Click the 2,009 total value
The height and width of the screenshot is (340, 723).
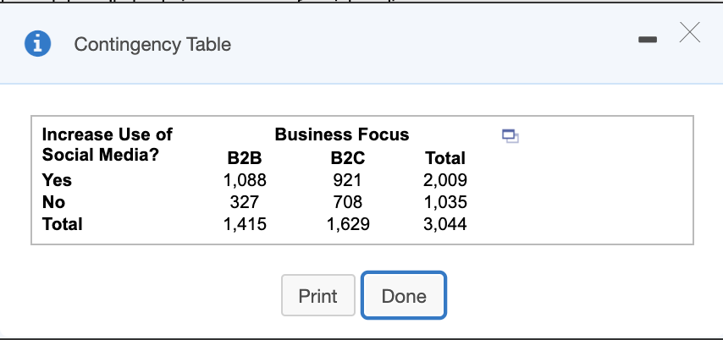click(x=444, y=179)
